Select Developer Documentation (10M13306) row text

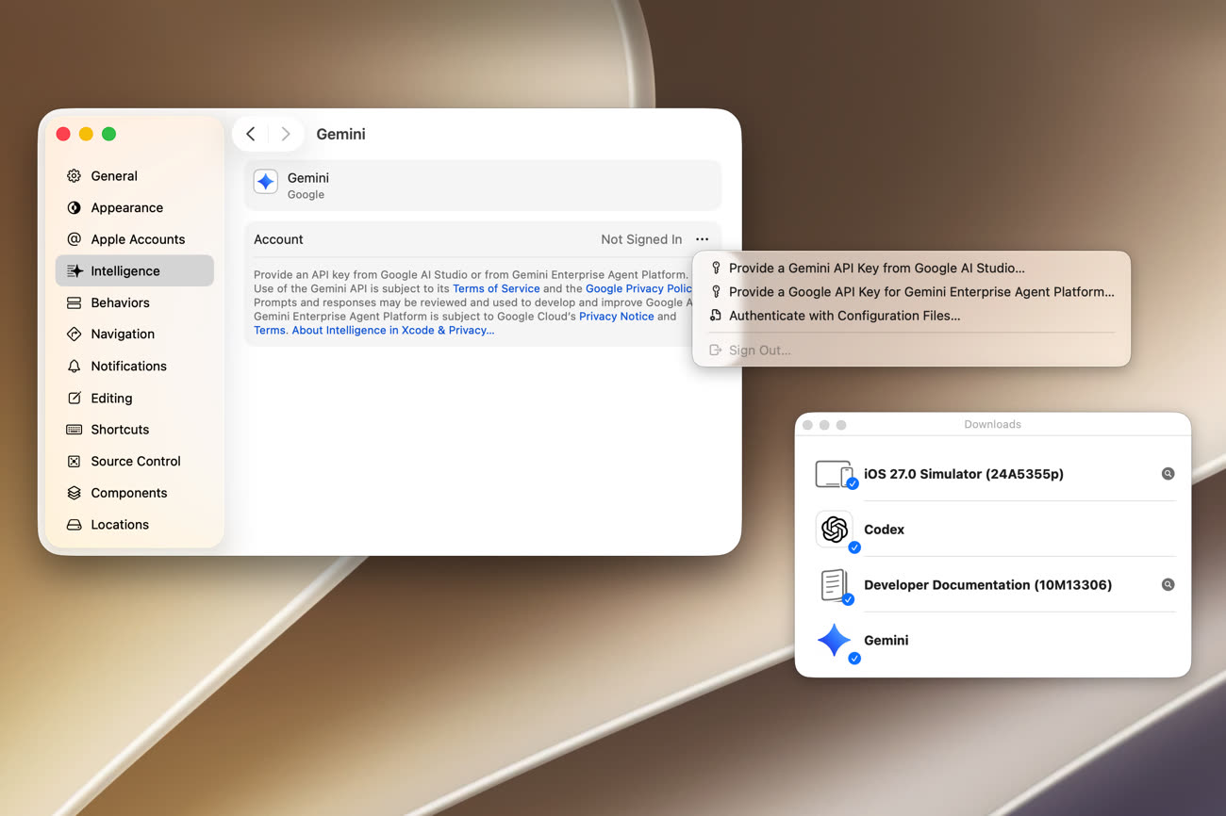click(987, 585)
